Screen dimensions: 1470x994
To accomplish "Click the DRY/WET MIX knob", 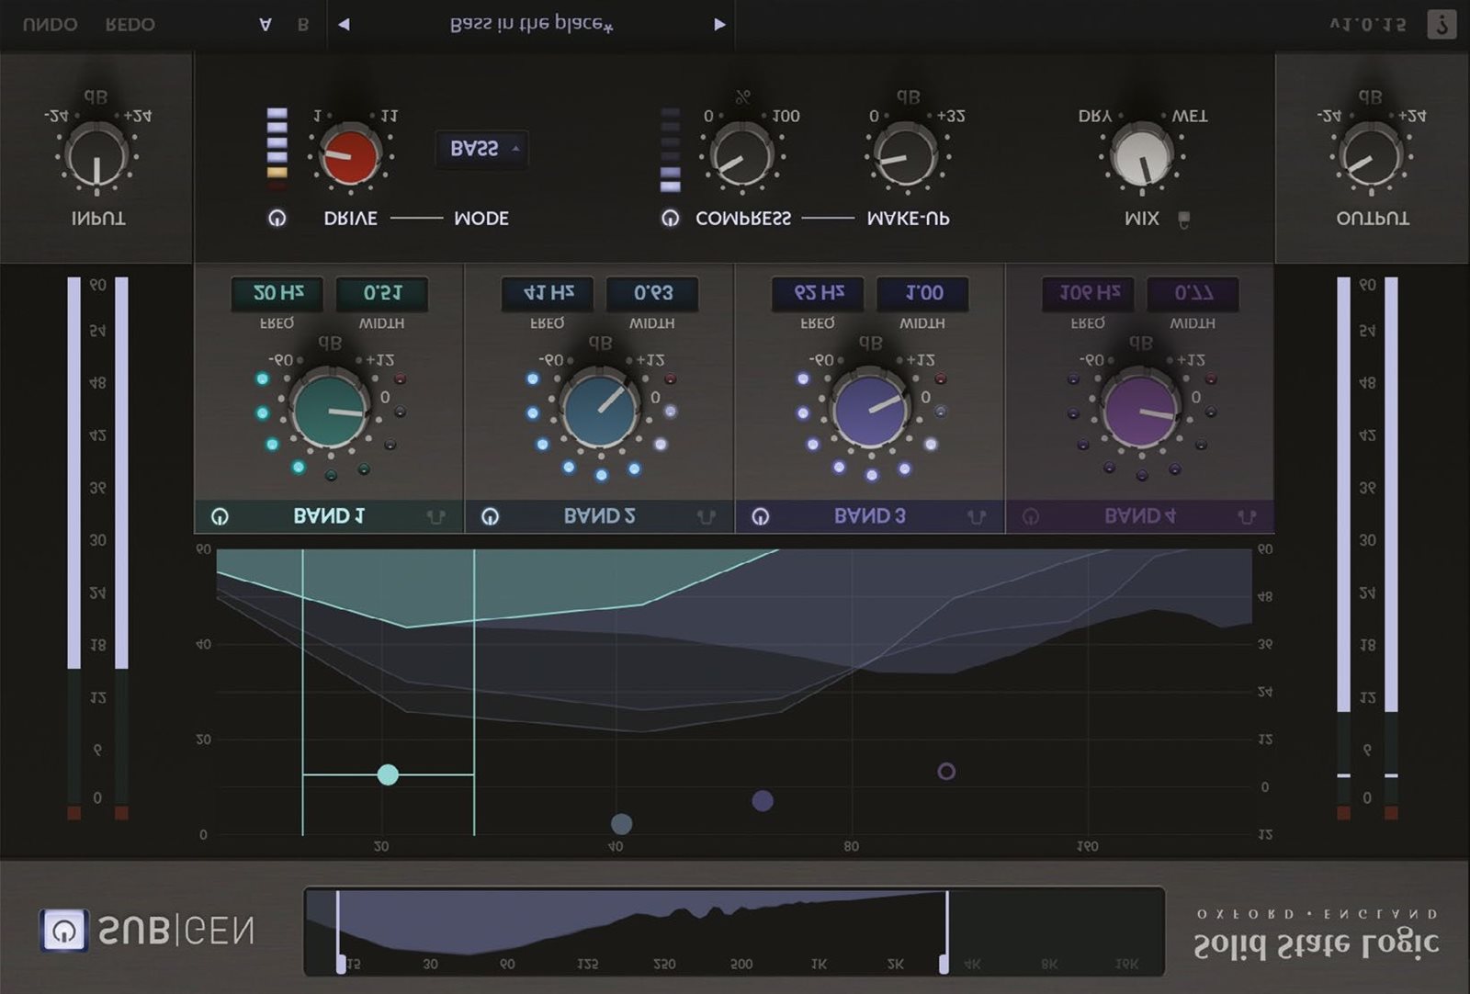I will coord(1141,156).
